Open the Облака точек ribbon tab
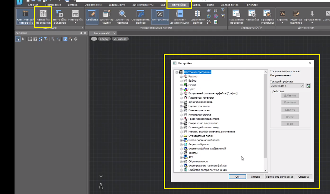Image resolution: width=330 pixels, height=194 pixels. (229, 5)
